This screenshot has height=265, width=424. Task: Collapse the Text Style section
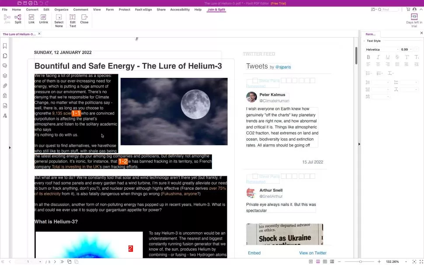(364, 41)
